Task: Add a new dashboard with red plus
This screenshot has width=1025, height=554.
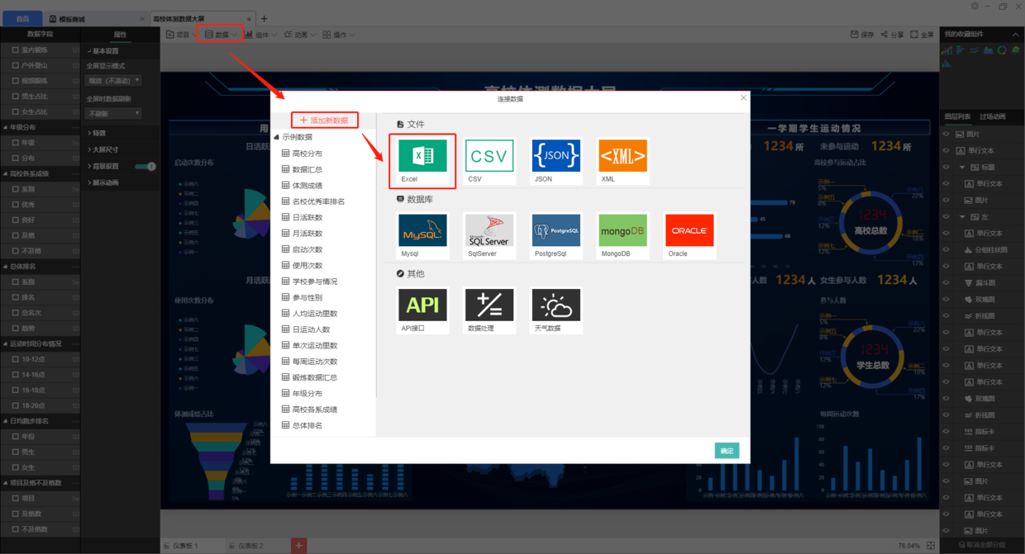Action: 299,545
